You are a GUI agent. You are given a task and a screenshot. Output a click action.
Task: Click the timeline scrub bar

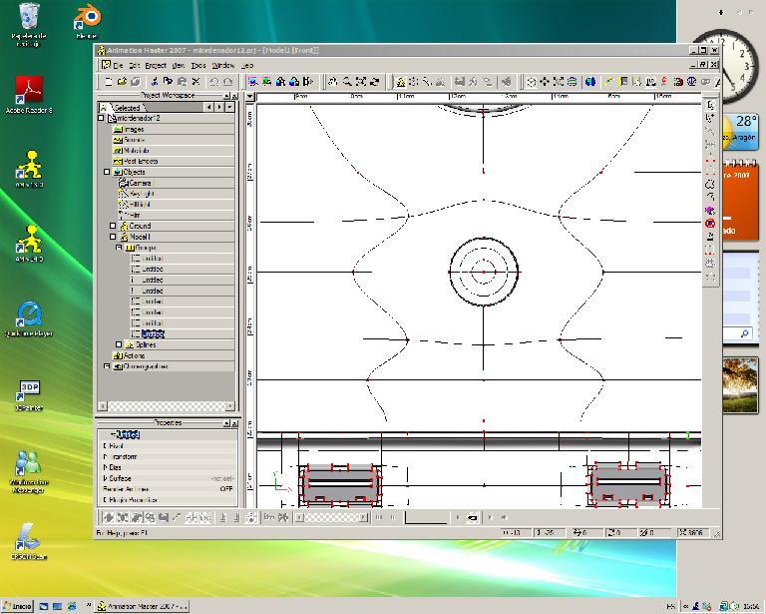coord(331,517)
